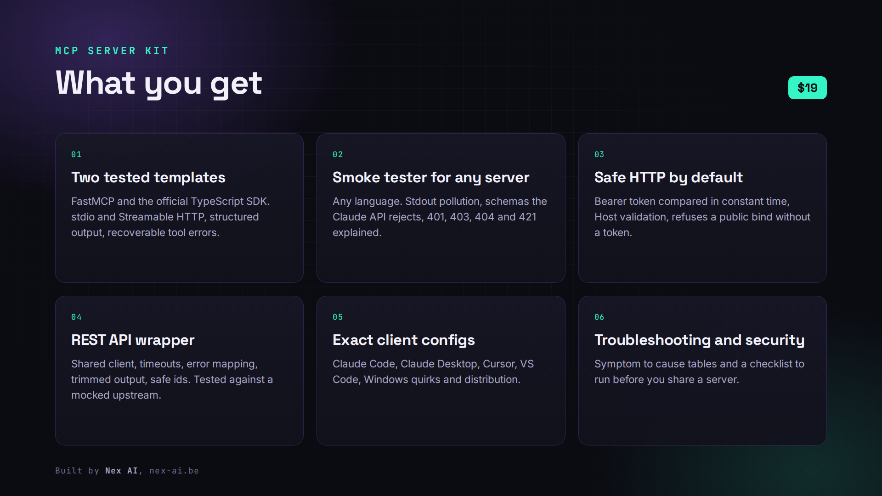
Task: Click the 'Claude Code, Claude Desktop, Cursor' description
Action: coord(433,372)
